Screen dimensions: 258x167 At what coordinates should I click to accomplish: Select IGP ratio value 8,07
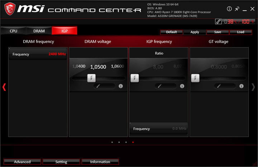coord(177,66)
